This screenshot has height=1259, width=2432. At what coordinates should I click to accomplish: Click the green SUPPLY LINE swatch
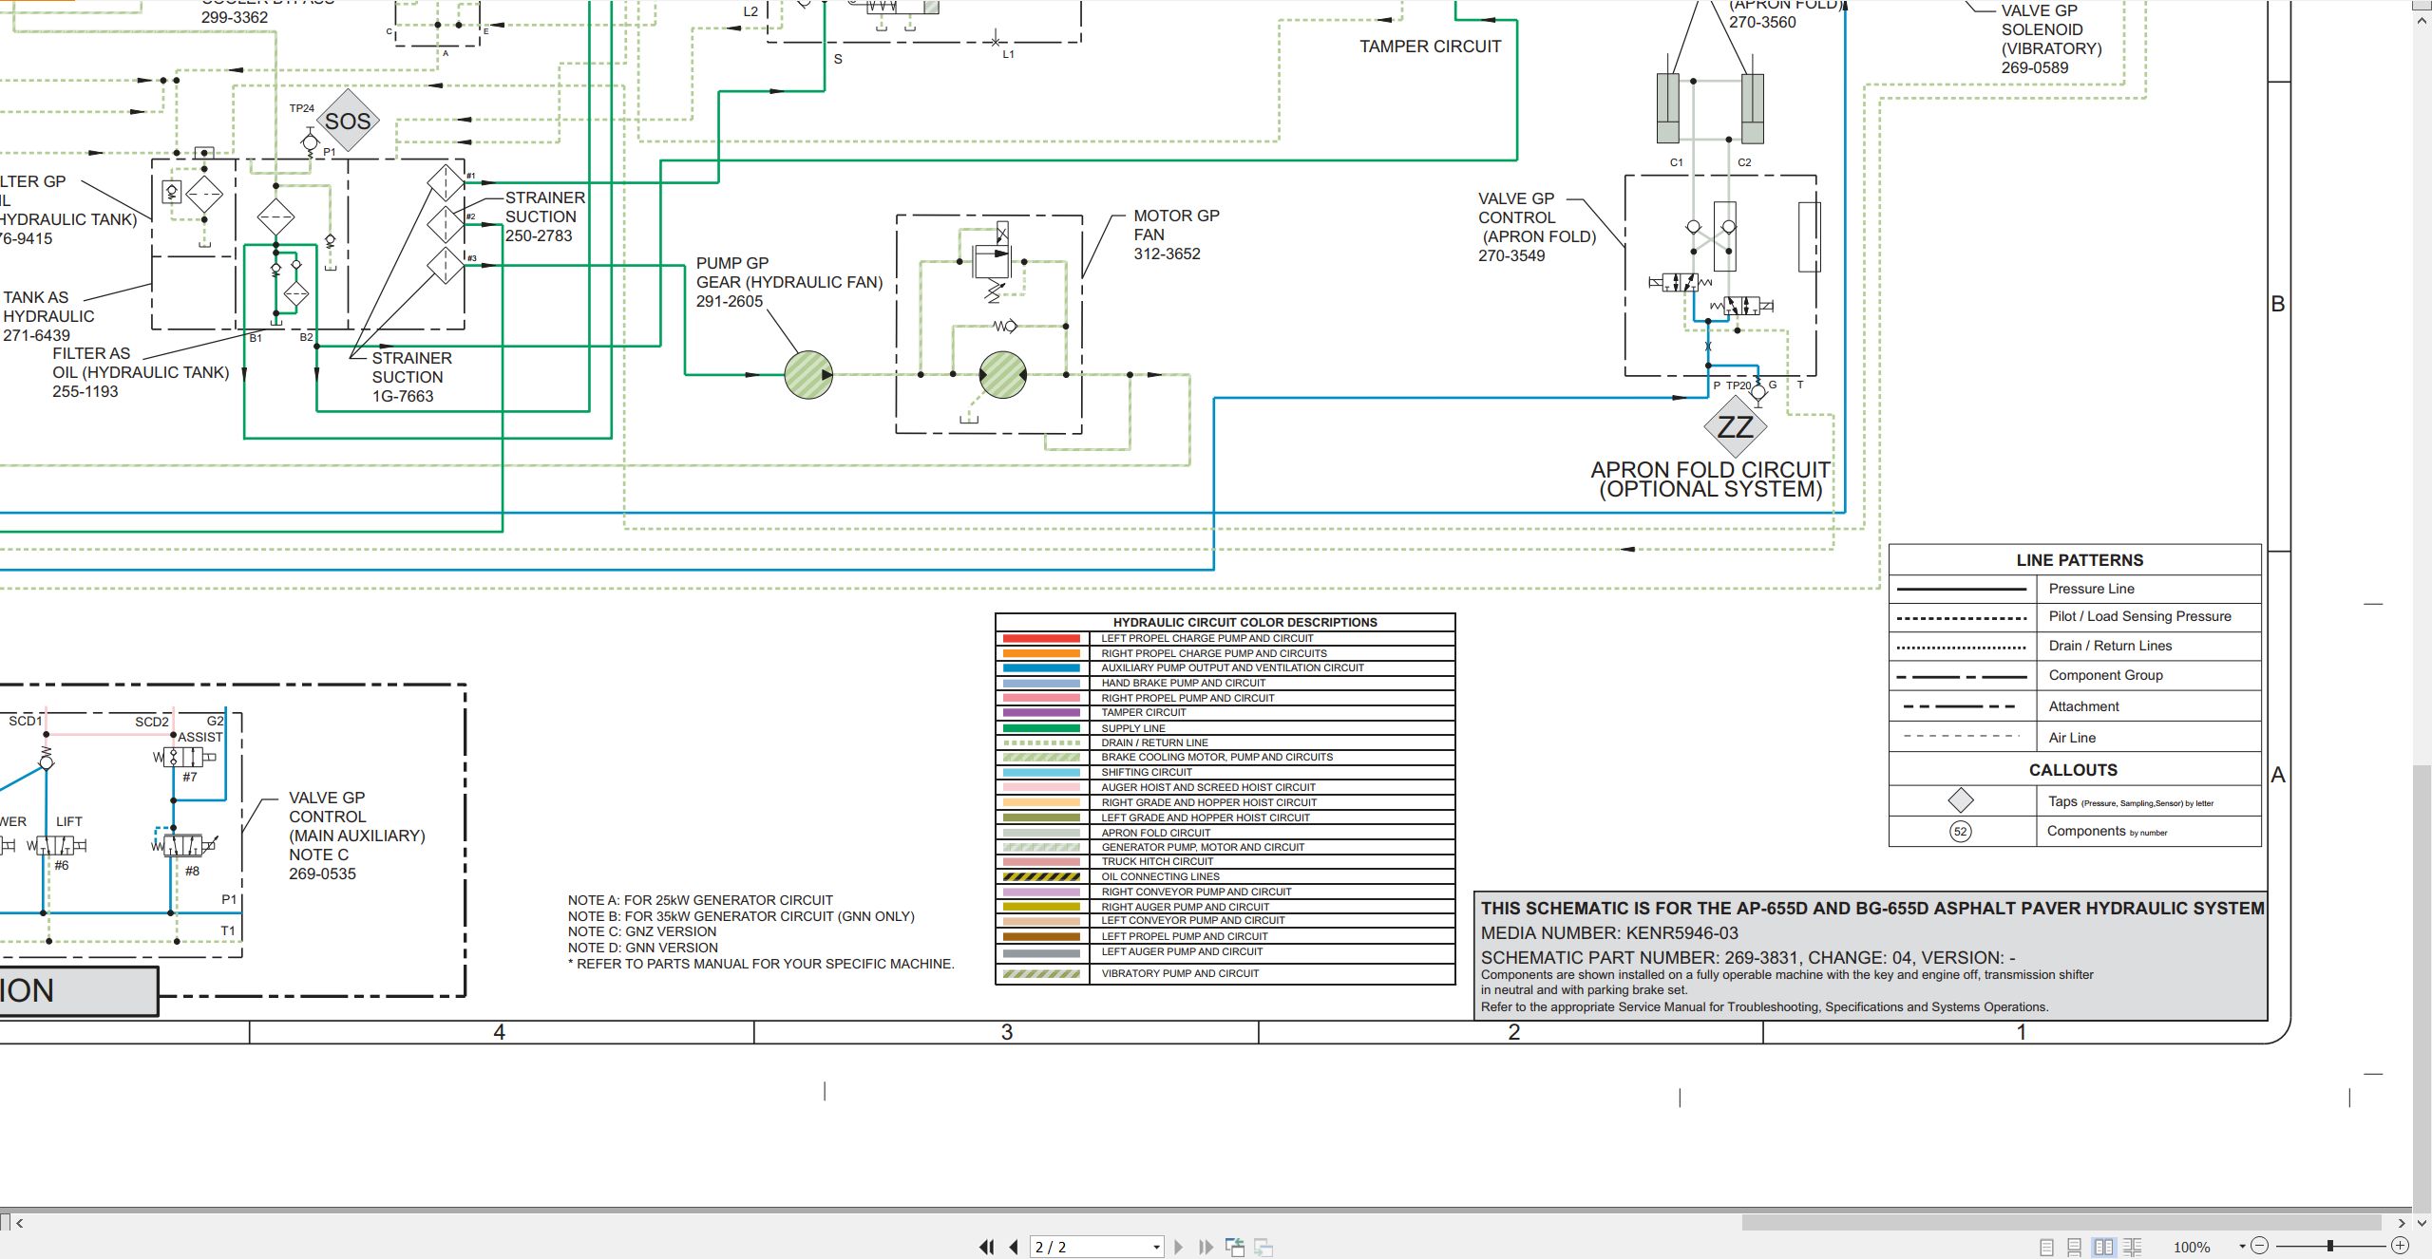tap(1041, 728)
